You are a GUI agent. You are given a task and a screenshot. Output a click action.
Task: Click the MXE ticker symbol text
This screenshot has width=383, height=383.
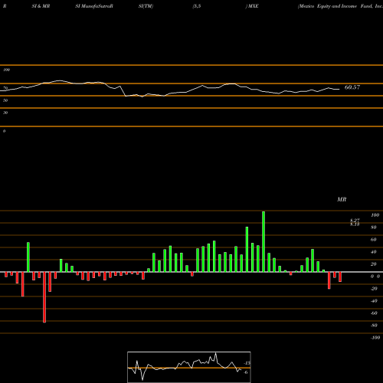253,6
